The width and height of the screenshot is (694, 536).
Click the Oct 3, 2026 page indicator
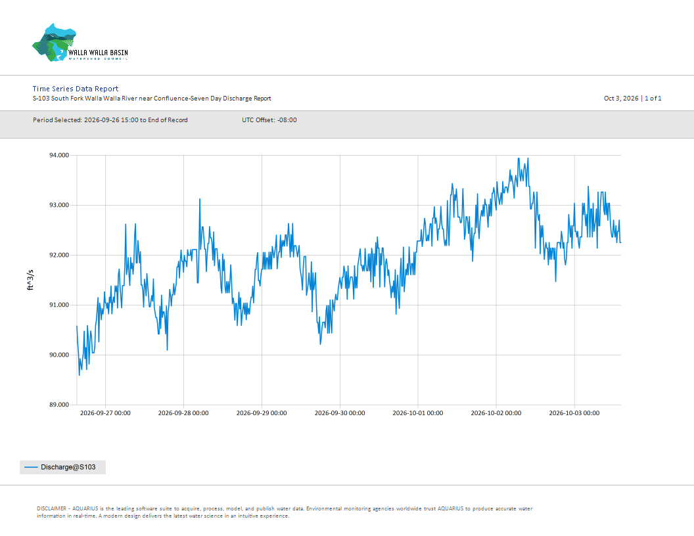(632, 98)
